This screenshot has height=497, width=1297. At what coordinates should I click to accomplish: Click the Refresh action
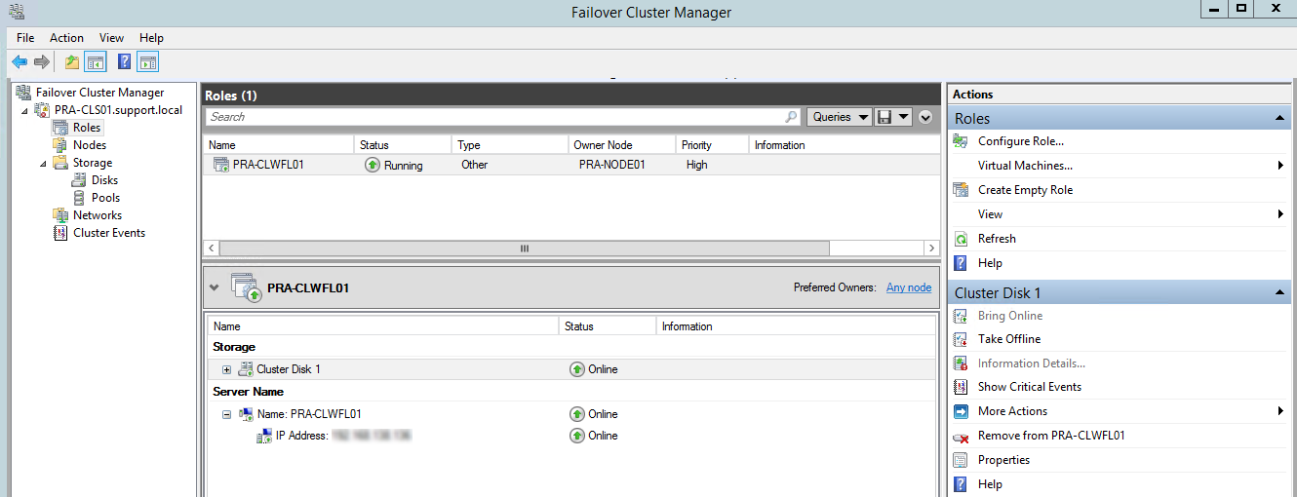coord(997,239)
